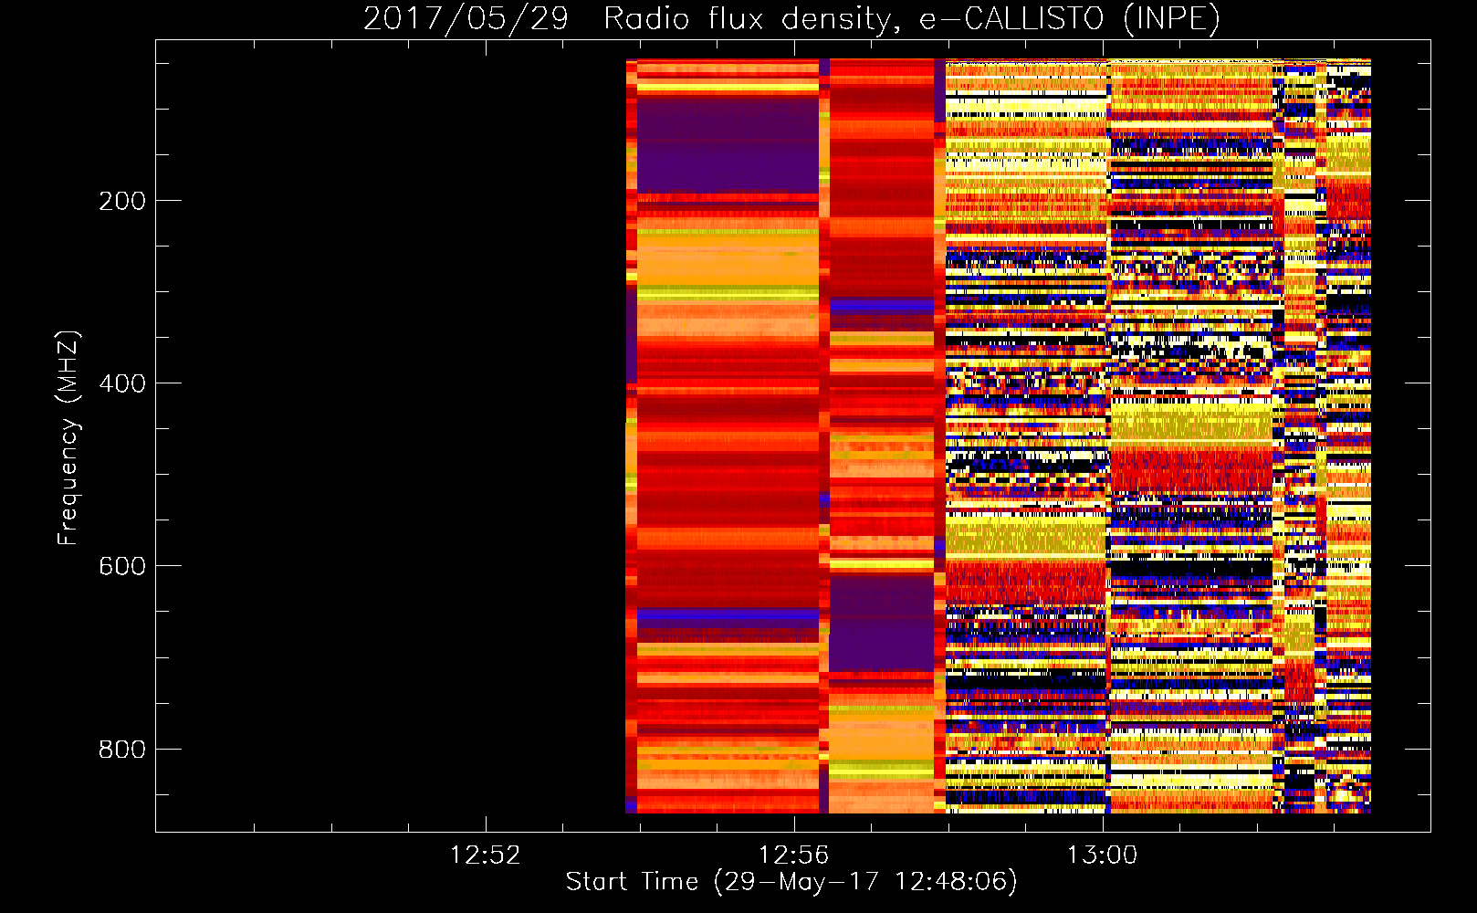Click the '12:52' time tick label
1477x913 pixels.
[x=485, y=855]
